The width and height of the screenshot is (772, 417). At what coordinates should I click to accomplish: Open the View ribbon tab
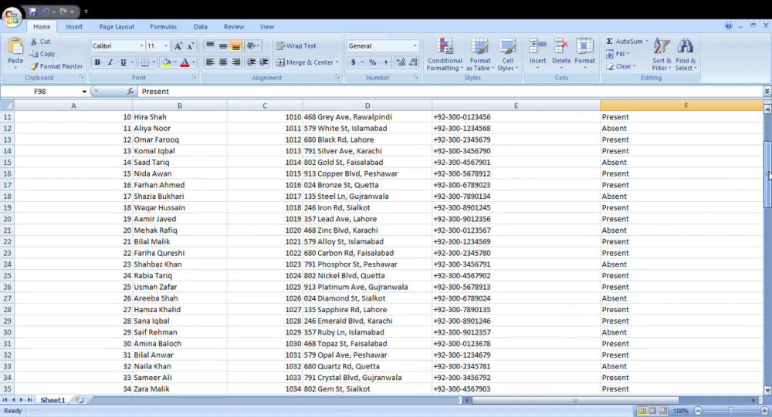267,26
